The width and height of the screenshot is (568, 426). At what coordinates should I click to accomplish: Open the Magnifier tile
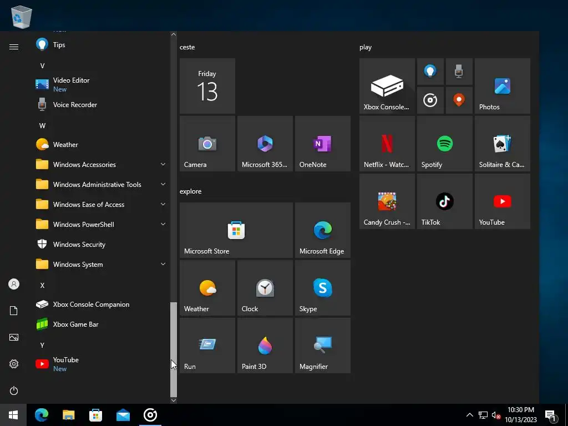pyautogui.click(x=322, y=345)
